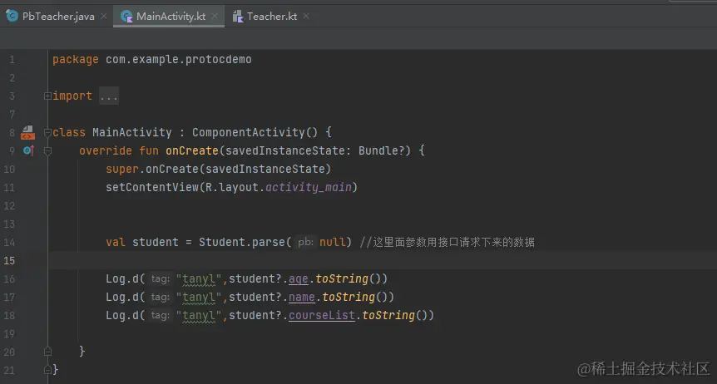Viewport: 717px width, 384px height.
Task: Click the package keyword on line 1
Action: click(76, 60)
